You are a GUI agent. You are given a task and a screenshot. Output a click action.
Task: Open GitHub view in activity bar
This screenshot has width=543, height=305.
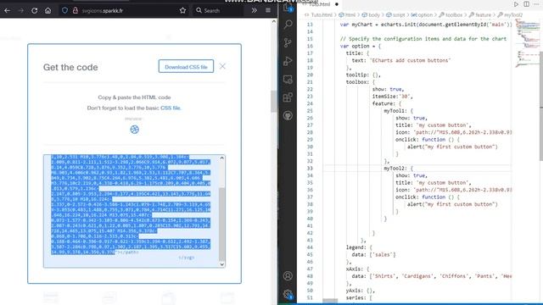click(x=288, y=115)
